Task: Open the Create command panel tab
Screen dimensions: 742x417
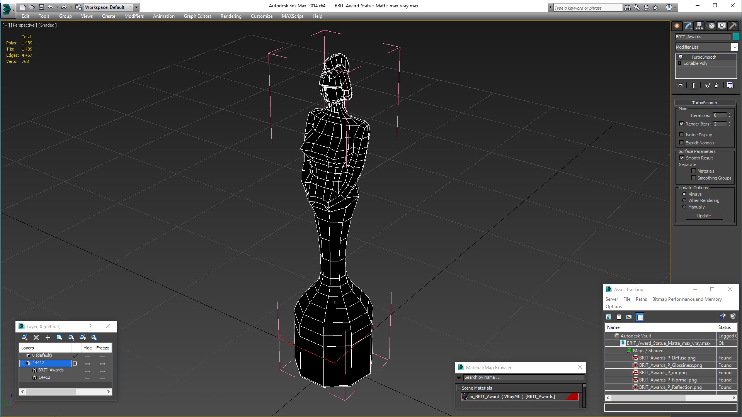Action: pos(677,26)
